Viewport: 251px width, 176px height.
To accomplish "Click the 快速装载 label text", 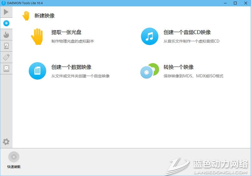I will pyautogui.click(x=14, y=167).
